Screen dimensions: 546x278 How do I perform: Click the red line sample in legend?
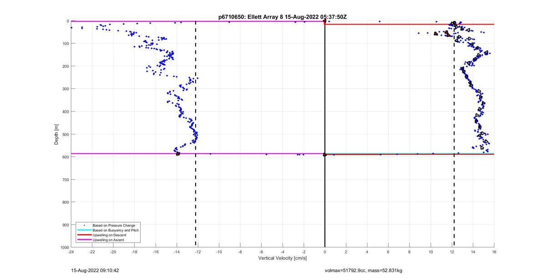84,235
